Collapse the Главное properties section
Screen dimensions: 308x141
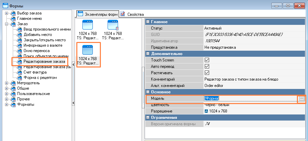coord(148,22)
